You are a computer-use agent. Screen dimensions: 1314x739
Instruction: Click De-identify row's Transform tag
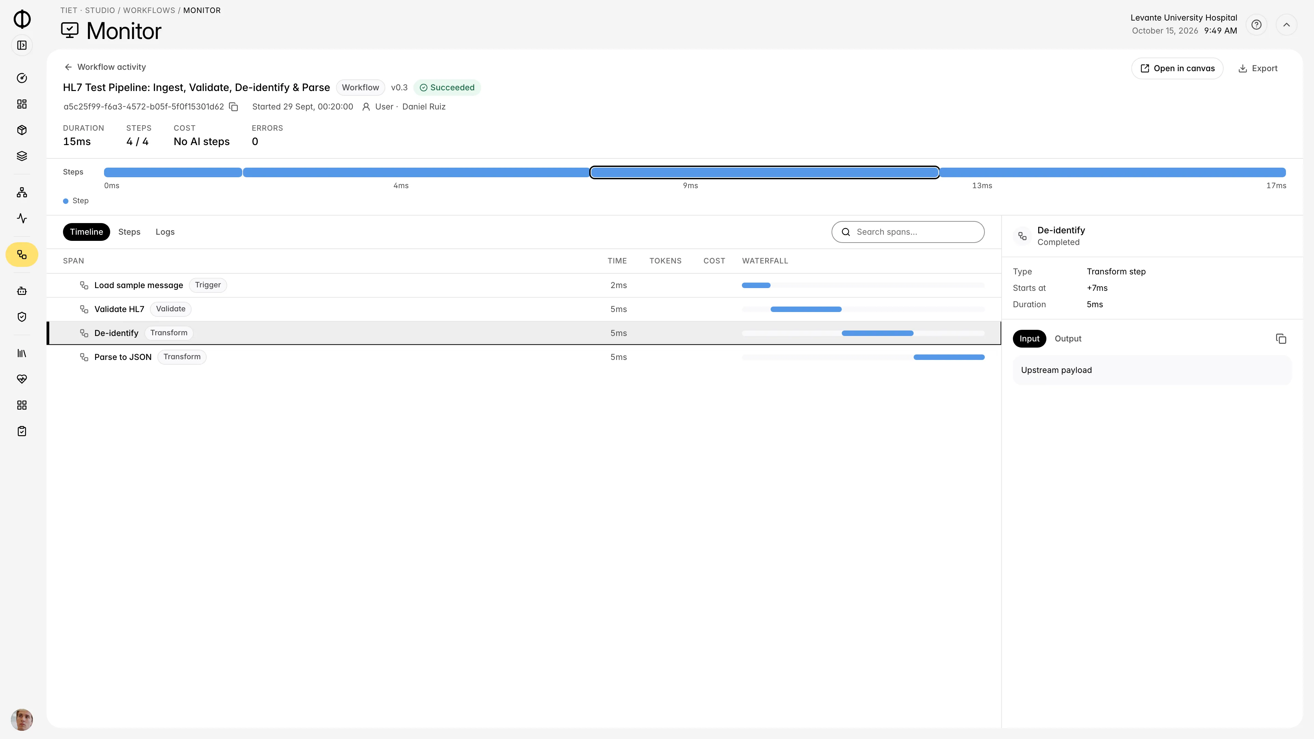168,333
